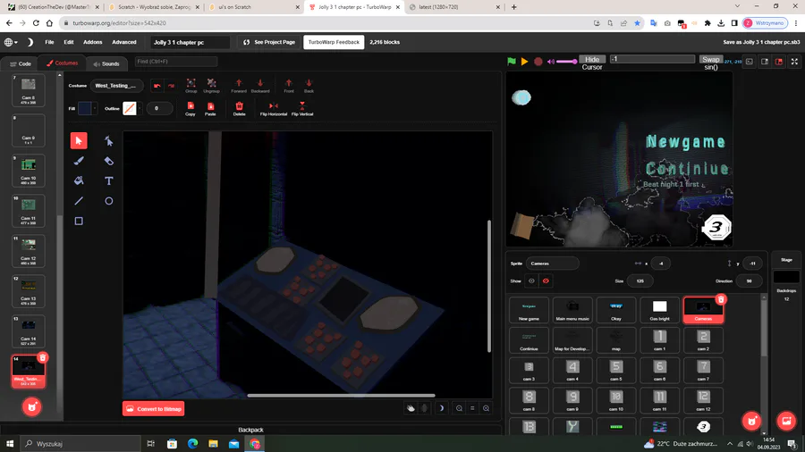The width and height of the screenshot is (805, 452).
Task: Pick the Line tool
Action: [79, 201]
